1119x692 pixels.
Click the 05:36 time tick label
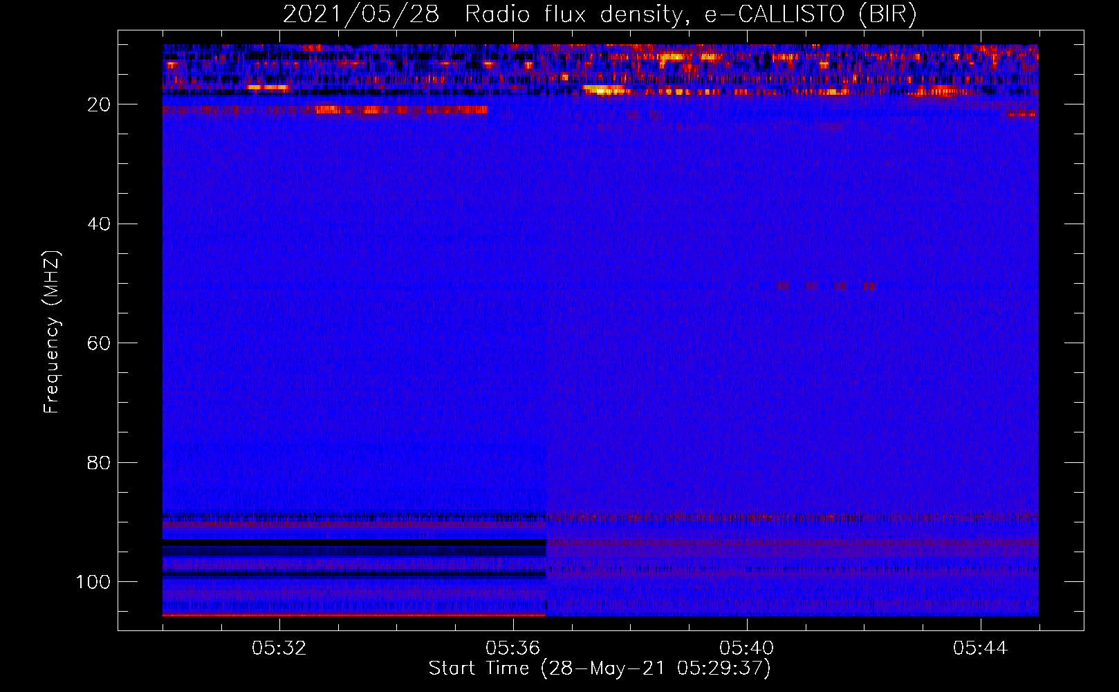pyautogui.click(x=513, y=648)
